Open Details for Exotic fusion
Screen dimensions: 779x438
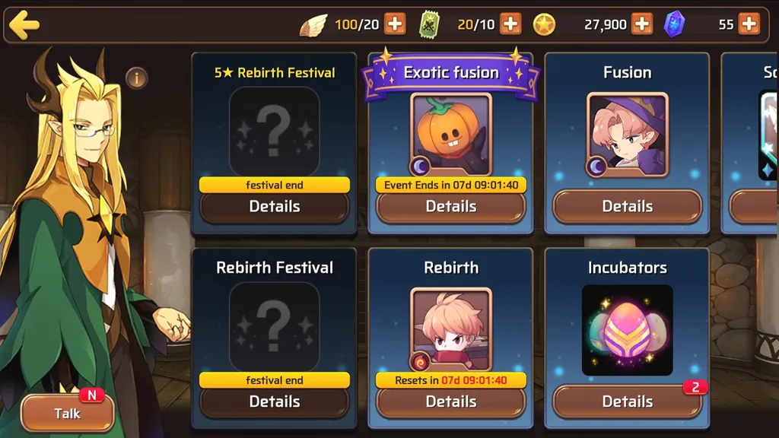[450, 207]
